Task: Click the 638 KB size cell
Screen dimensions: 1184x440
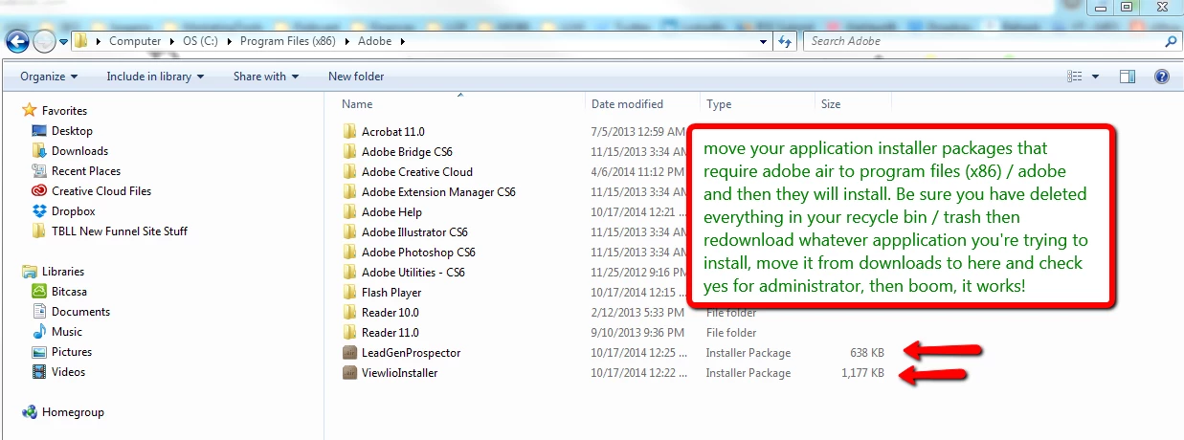Action: point(867,353)
